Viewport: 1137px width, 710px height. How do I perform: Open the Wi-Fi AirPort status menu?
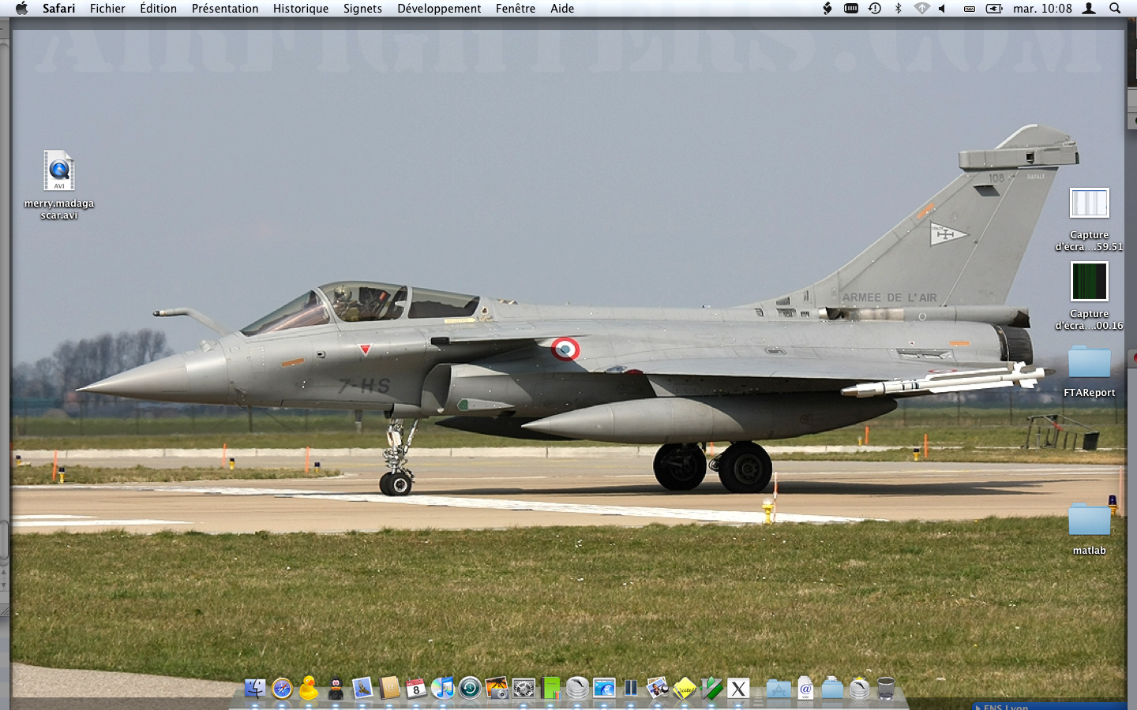921,9
